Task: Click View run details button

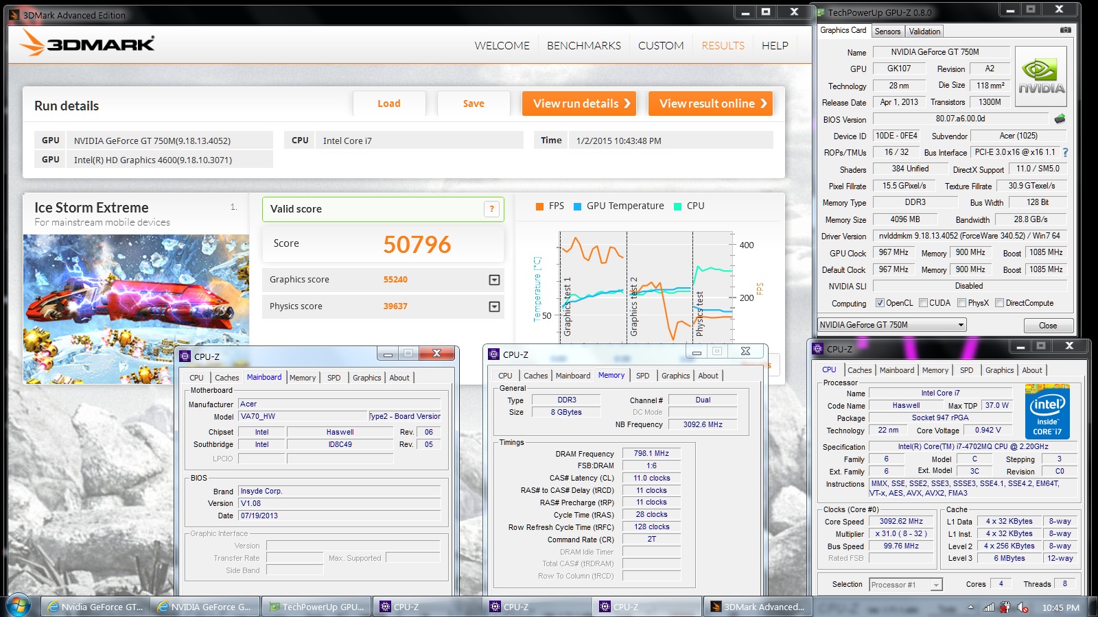Action: click(x=579, y=104)
